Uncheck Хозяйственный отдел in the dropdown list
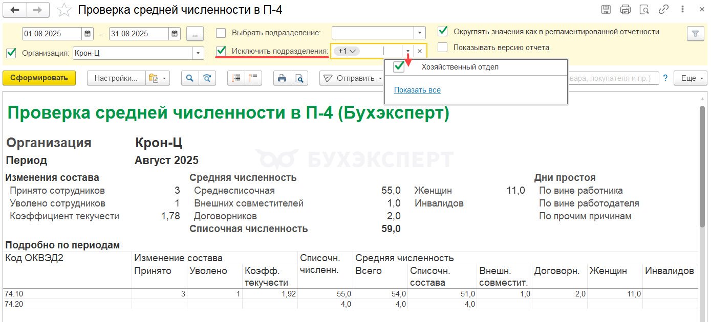This screenshot has height=322, width=711. (x=398, y=67)
